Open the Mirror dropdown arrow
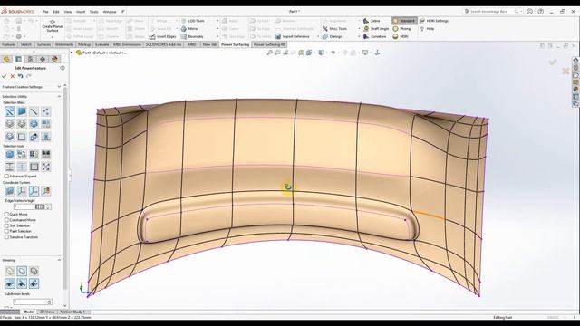The width and height of the screenshot is (580, 326). pyautogui.click(x=217, y=28)
